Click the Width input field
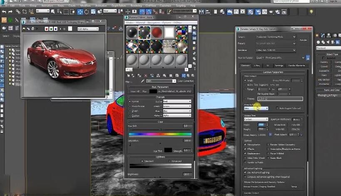This screenshot has height=196, width=341. click(x=262, y=125)
